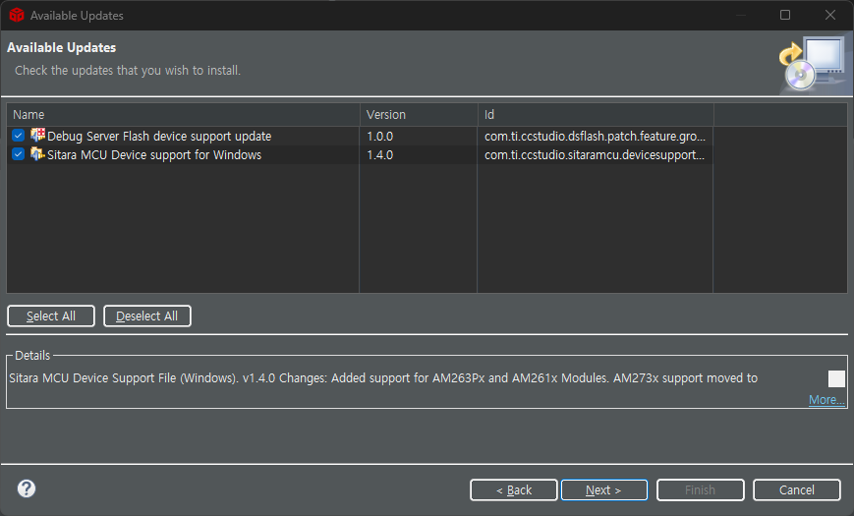The width and height of the screenshot is (854, 516).
Task: Go back with the Back button
Action: (x=514, y=489)
